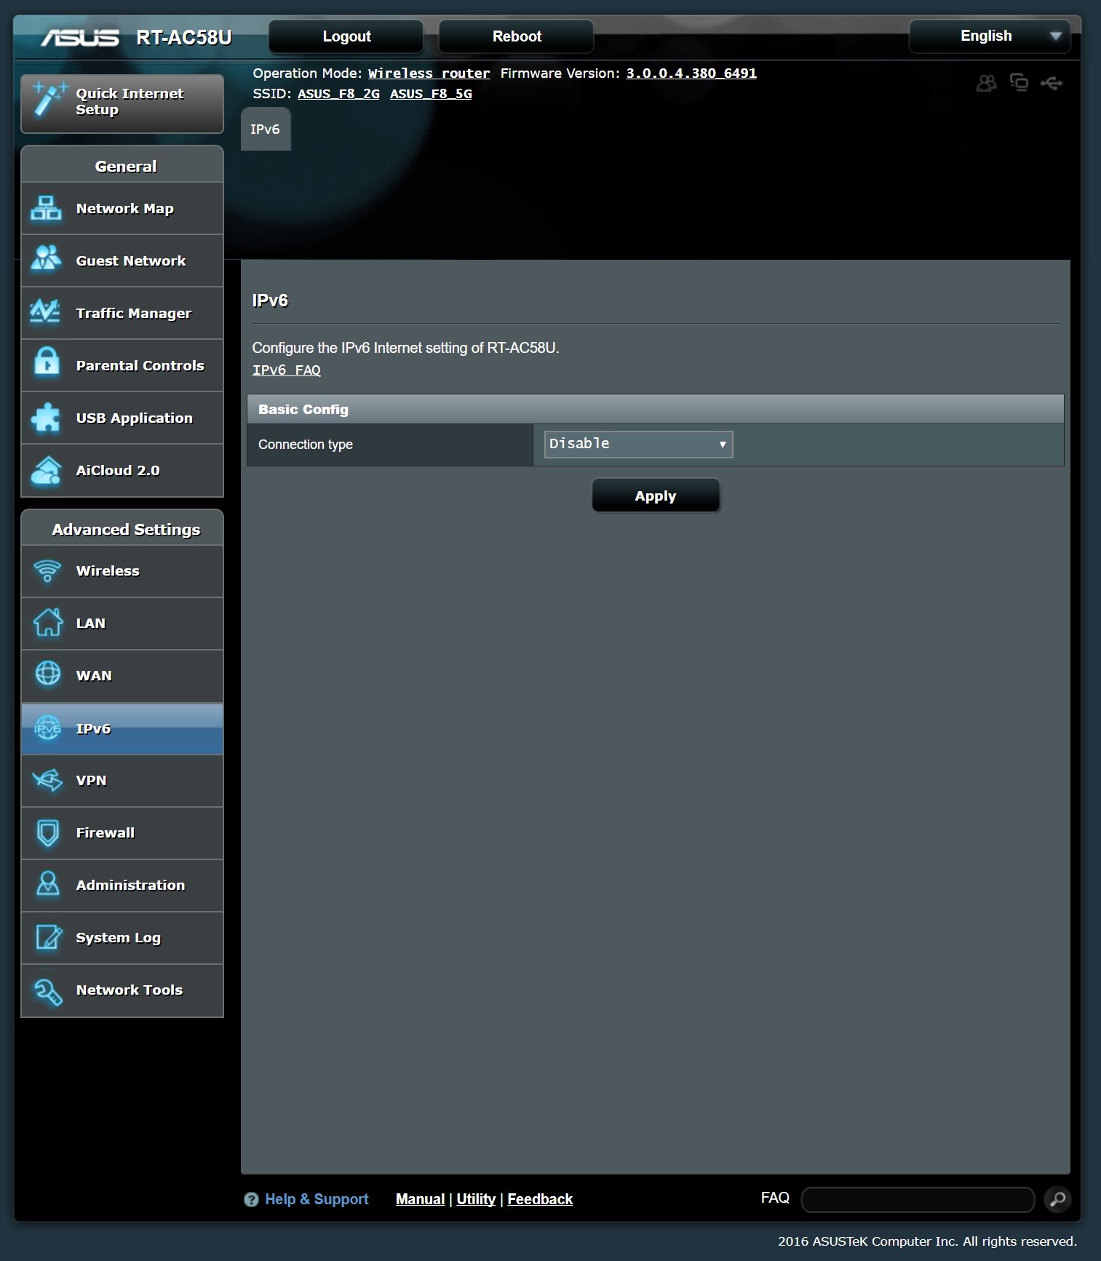Click the Help & Support question mark icon
This screenshot has width=1101, height=1261.
tap(251, 1200)
